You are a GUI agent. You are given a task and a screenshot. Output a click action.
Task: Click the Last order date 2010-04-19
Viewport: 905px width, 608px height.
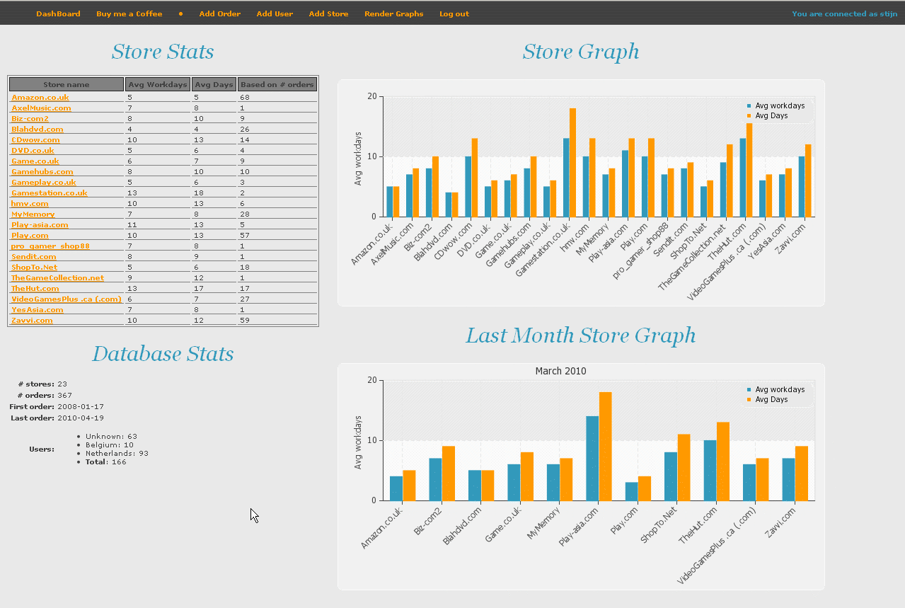[81, 418]
